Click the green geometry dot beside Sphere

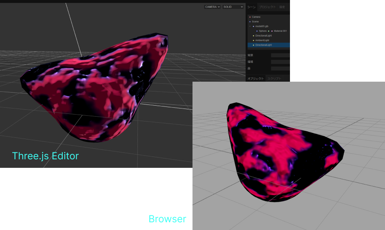[269, 31]
